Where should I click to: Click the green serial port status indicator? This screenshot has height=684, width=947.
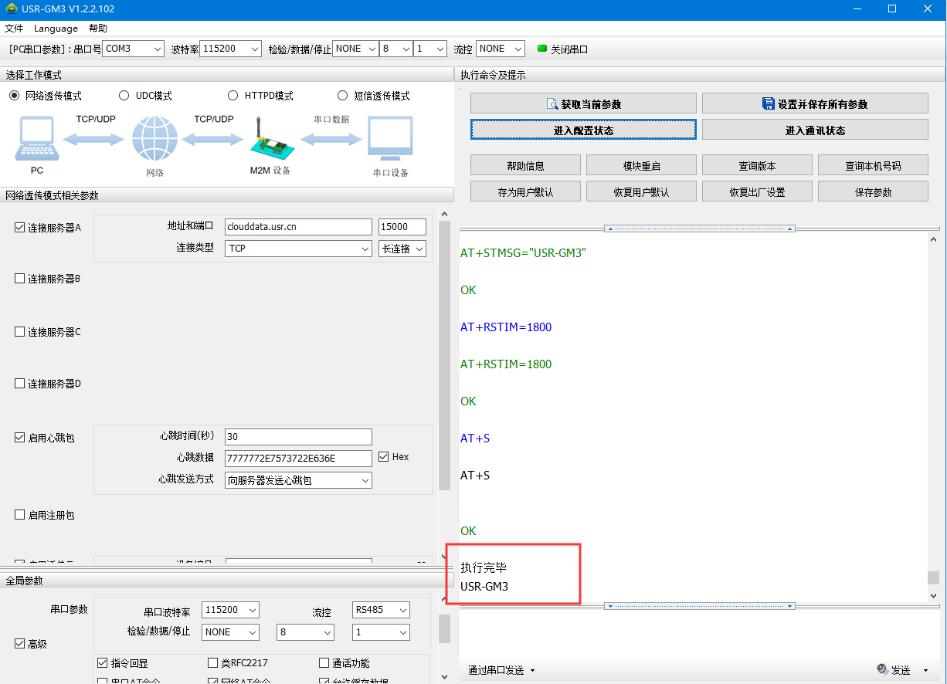click(x=542, y=49)
